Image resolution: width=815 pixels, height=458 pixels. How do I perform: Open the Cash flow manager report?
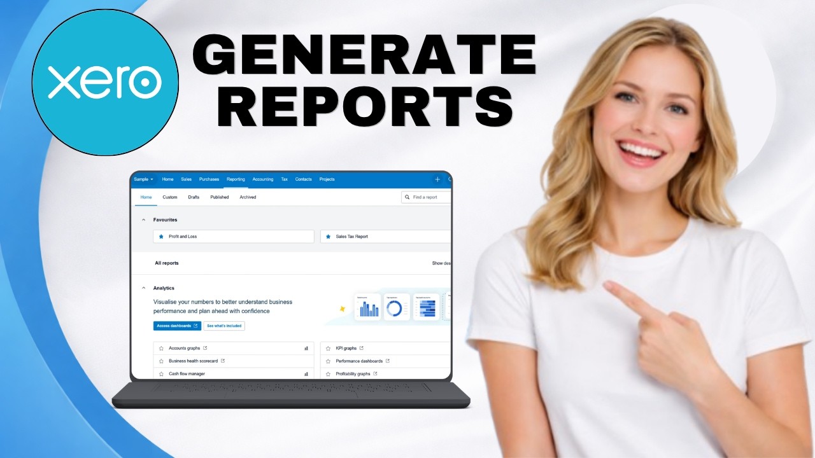(x=187, y=374)
